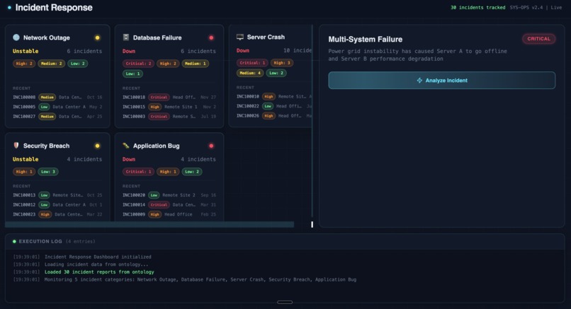Open incident INC100015 row
Image resolution: width=571 pixels, height=309 pixels.
[x=169, y=107]
